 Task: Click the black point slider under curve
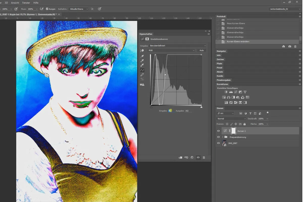[x=151, y=107]
